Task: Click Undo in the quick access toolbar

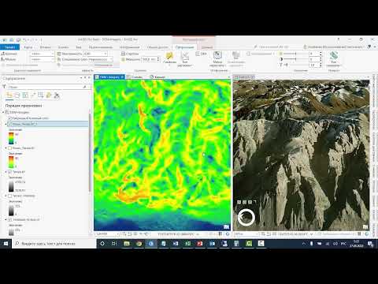Action: pos(25,39)
